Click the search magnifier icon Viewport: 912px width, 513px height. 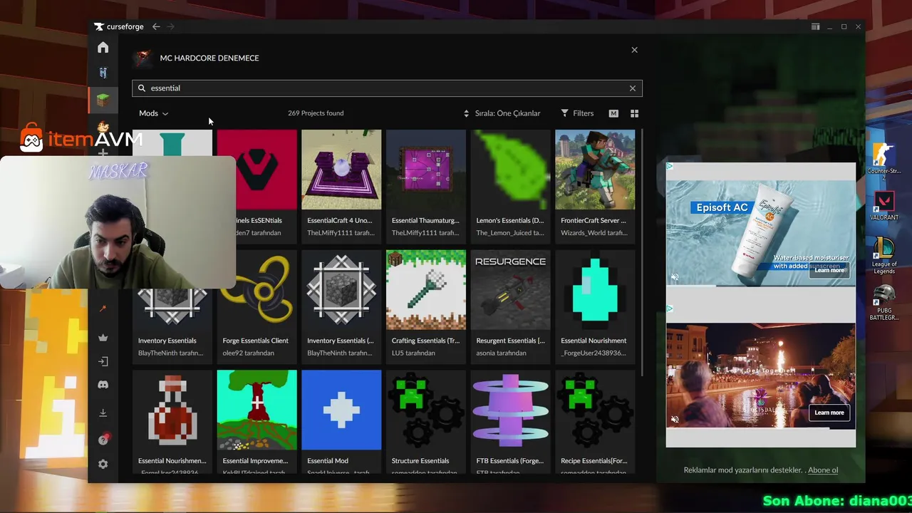pyautogui.click(x=142, y=88)
